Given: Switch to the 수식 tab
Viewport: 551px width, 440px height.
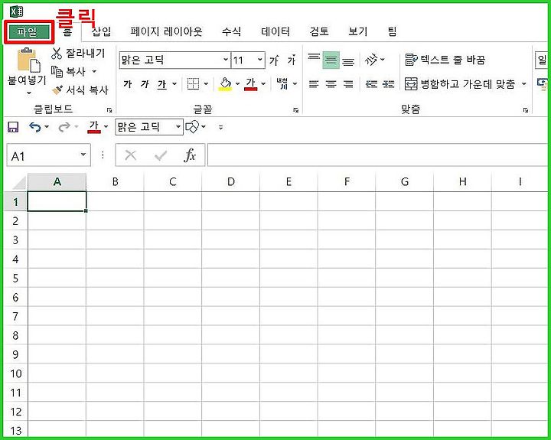Looking at the screenshot, I should [x=231, y=31].
